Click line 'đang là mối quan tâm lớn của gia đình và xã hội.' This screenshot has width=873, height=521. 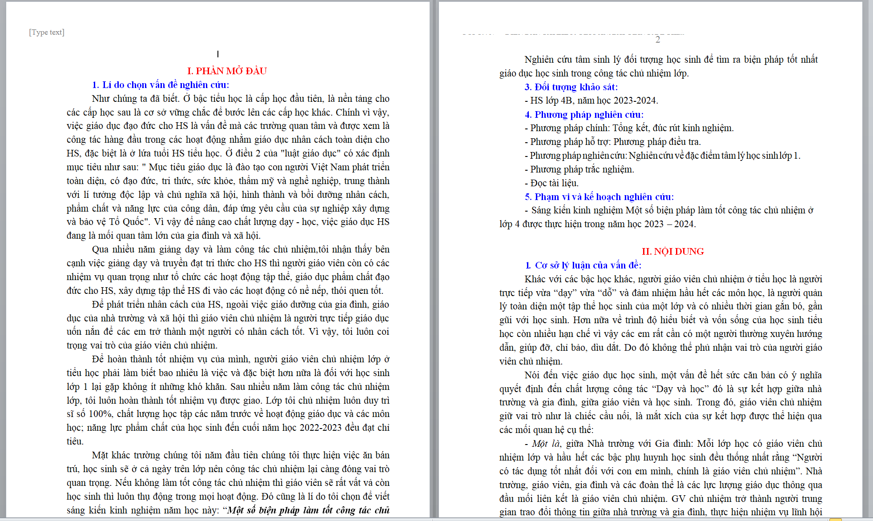[164, 236]
